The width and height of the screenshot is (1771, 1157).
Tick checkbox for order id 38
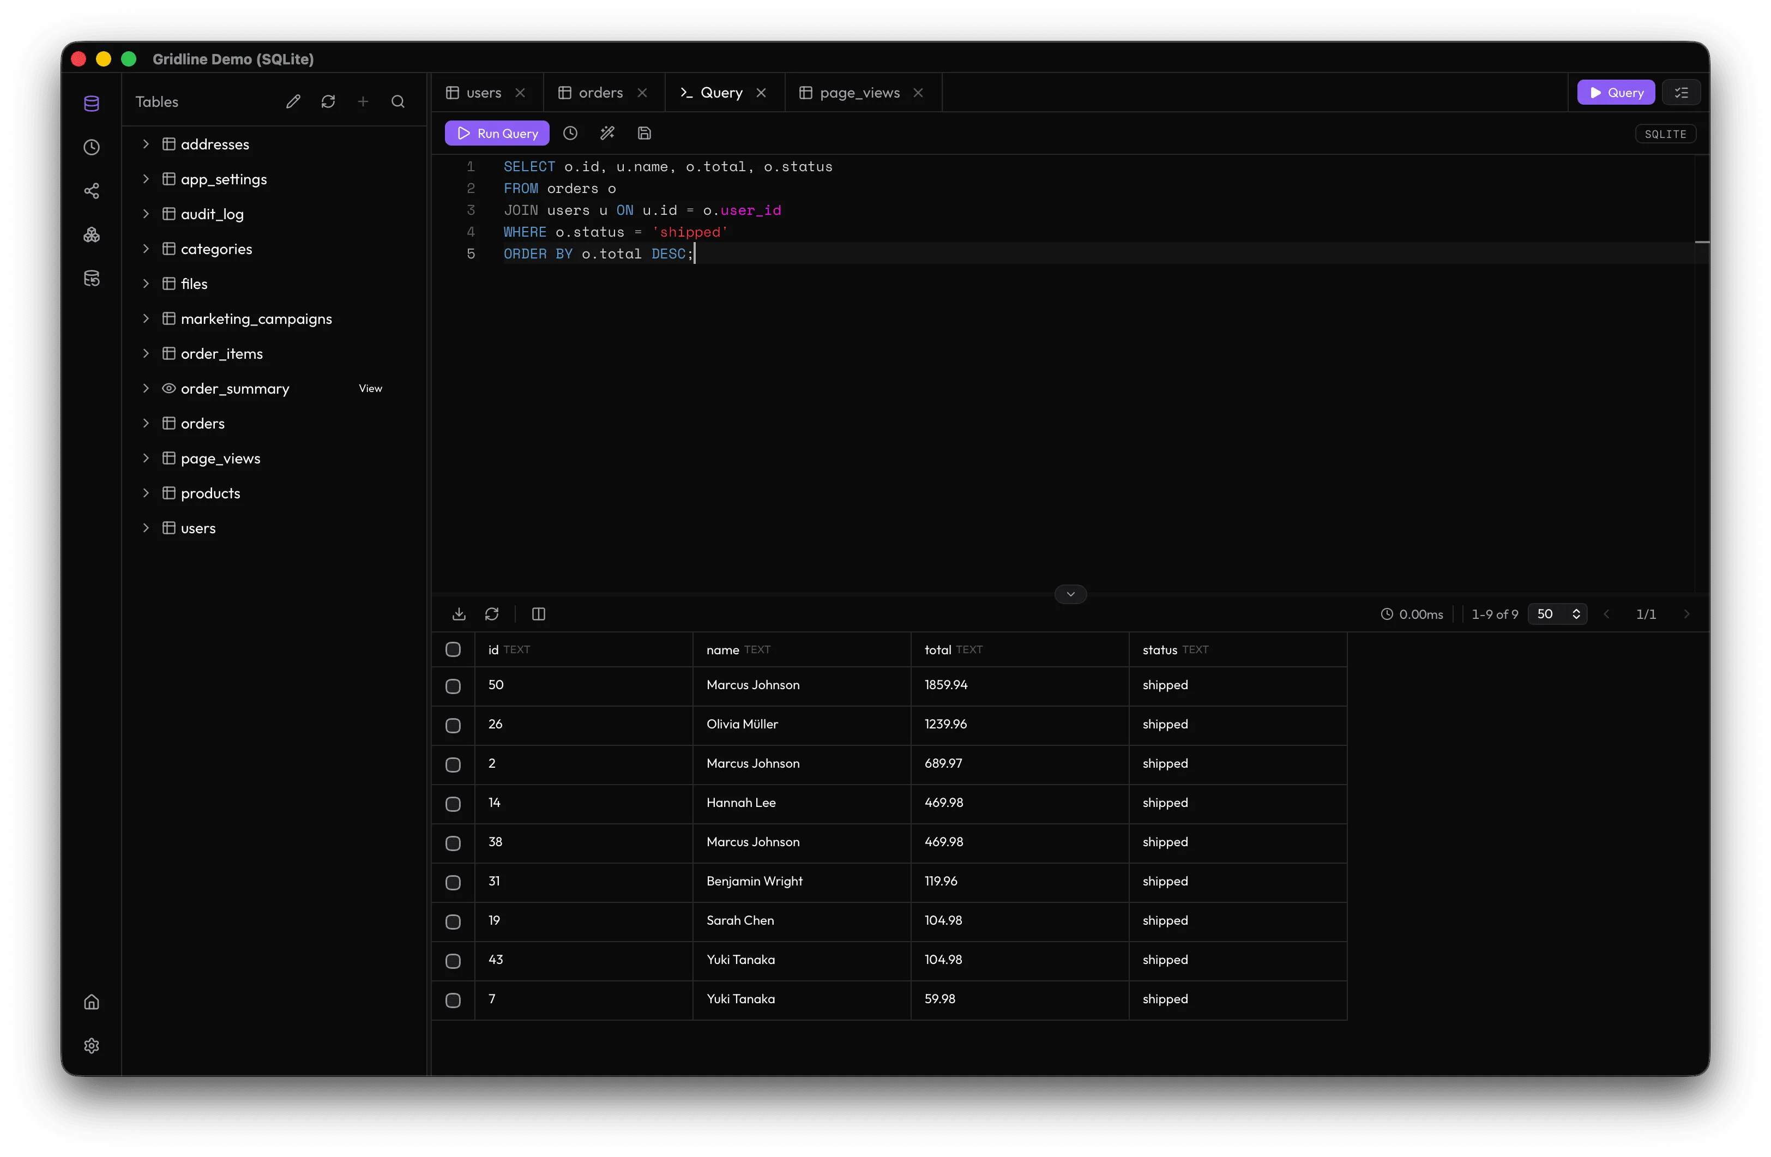(x=453, y=843)
